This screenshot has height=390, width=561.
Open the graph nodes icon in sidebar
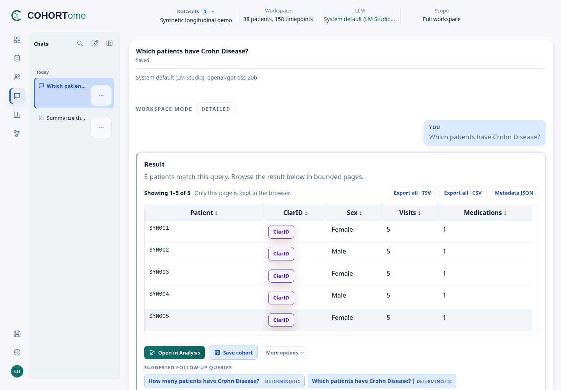coord(17,133)
